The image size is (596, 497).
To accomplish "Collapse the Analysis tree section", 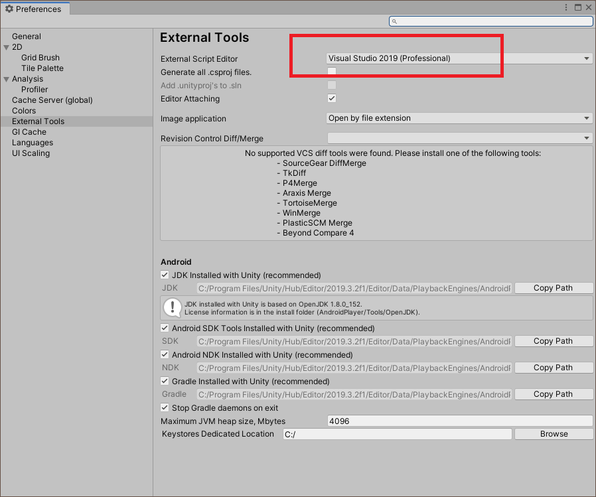I will (x=7, y=80).
